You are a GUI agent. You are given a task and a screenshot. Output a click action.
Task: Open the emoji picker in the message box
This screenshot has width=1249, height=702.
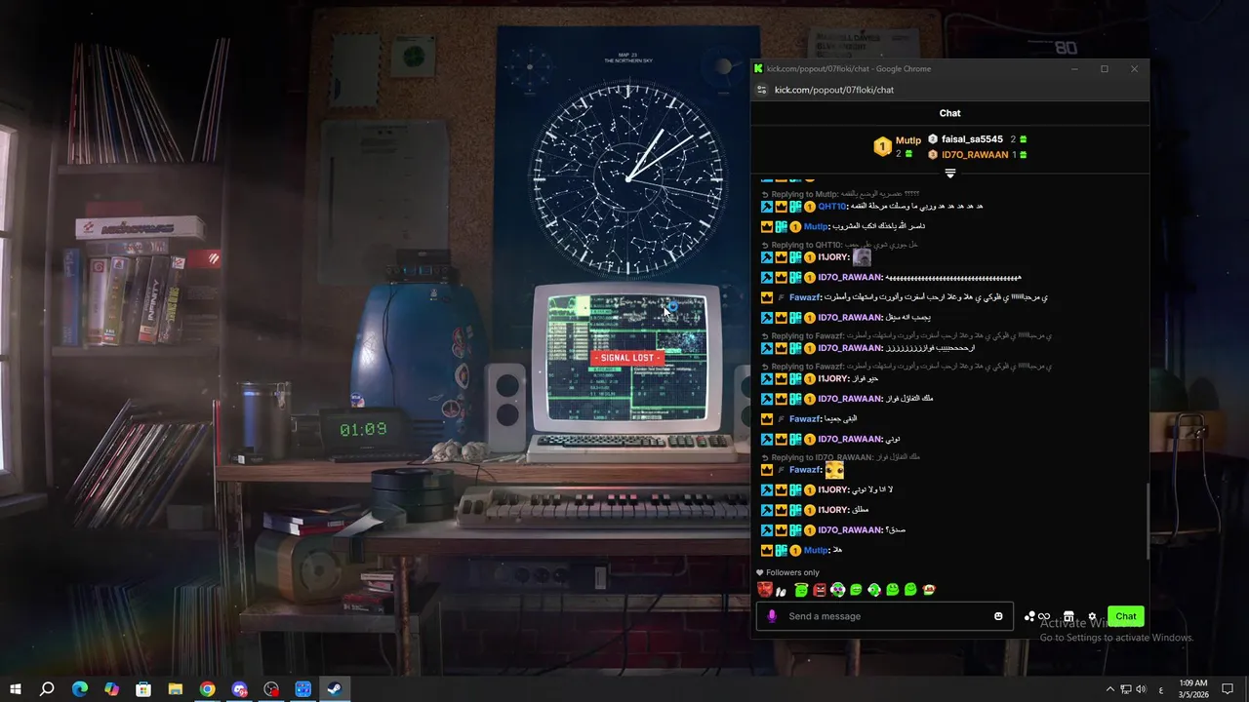pos(998,616)
